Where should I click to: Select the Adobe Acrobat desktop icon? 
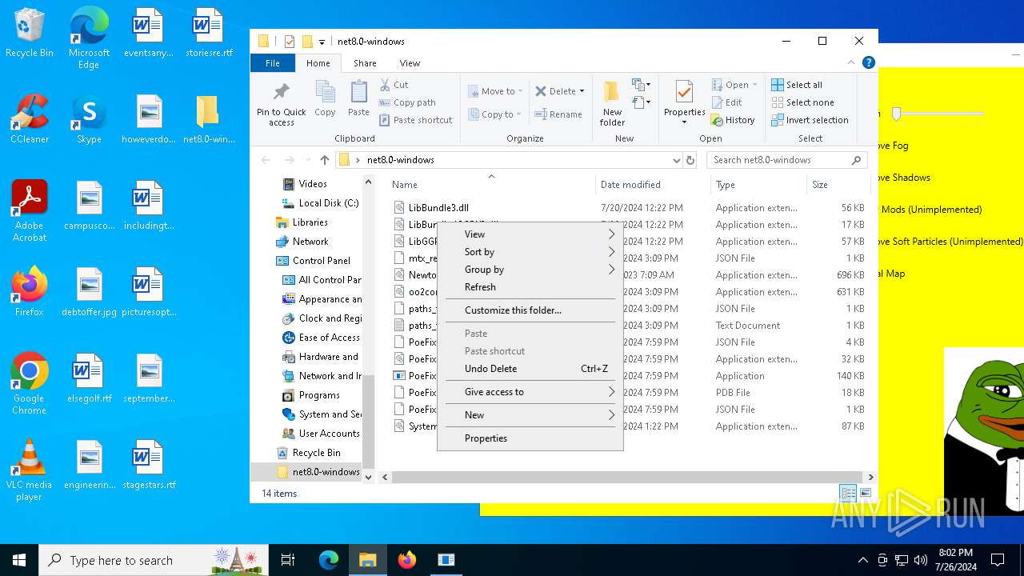pyautogui.click(x=30, y=211)
